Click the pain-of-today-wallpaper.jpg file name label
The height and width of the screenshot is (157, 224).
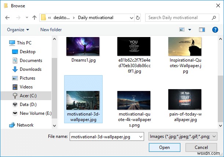[186, 117]
